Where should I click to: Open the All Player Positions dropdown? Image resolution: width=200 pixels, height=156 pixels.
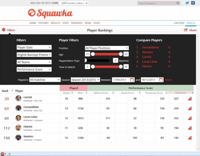pos(107,48)
